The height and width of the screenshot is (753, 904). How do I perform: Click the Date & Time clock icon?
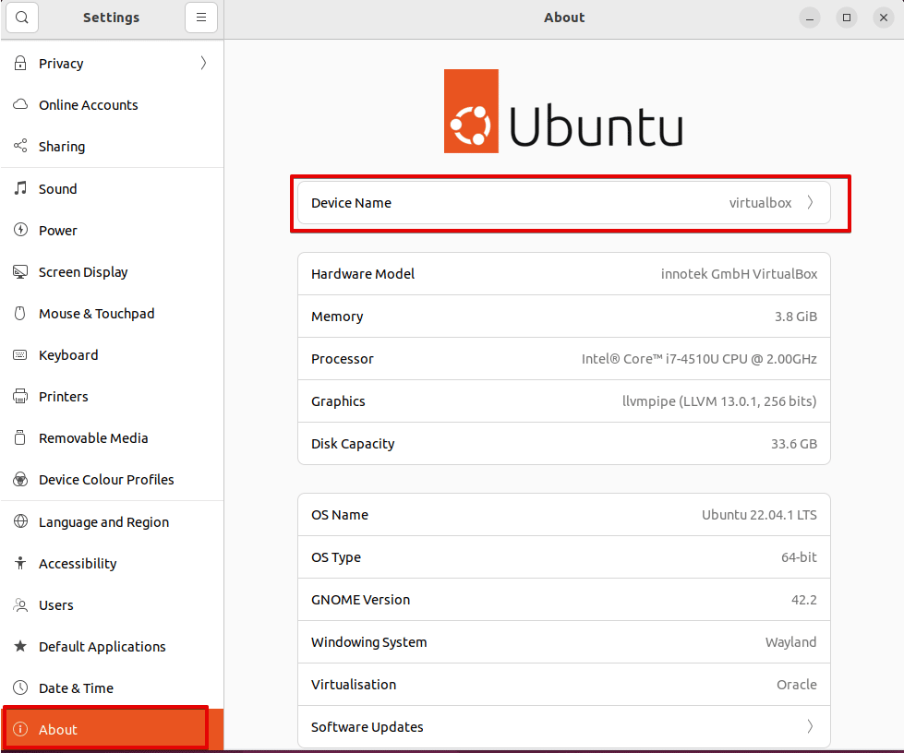click(x=20, y=687)
